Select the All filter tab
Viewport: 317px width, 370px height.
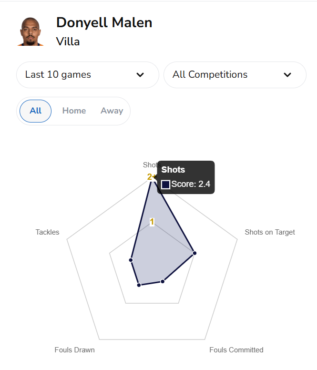click(x=35, y=111)
